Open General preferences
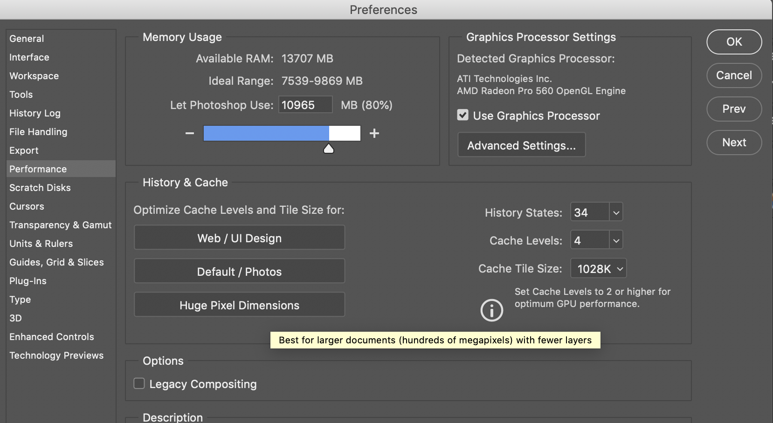The height and width of the screenshot is (423, 773). [27, 38]
